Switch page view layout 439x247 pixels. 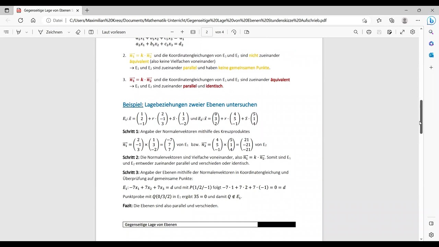click(x=247, y=32)
